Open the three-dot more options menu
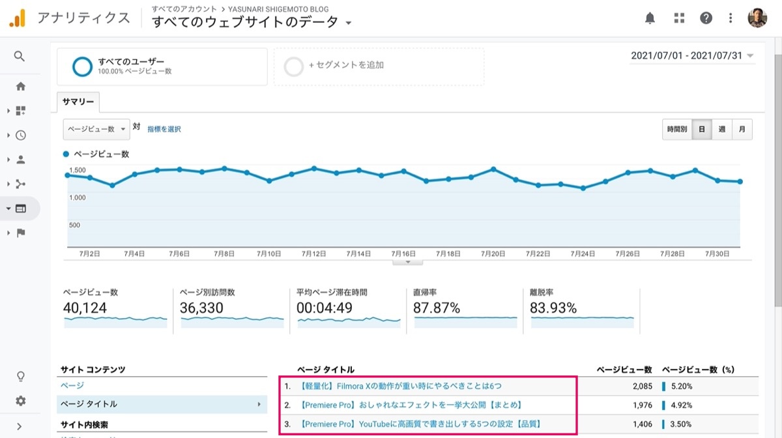The image size is (782, 438). click(x=731, y=18)
